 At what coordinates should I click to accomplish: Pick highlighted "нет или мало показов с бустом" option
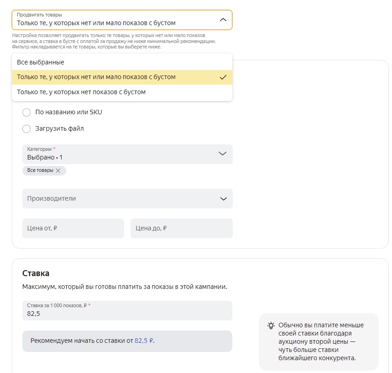(x=96, y=77)
